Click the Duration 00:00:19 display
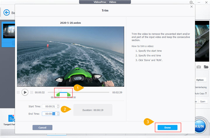This screenshot has width=210, height=138. (93, 110)
